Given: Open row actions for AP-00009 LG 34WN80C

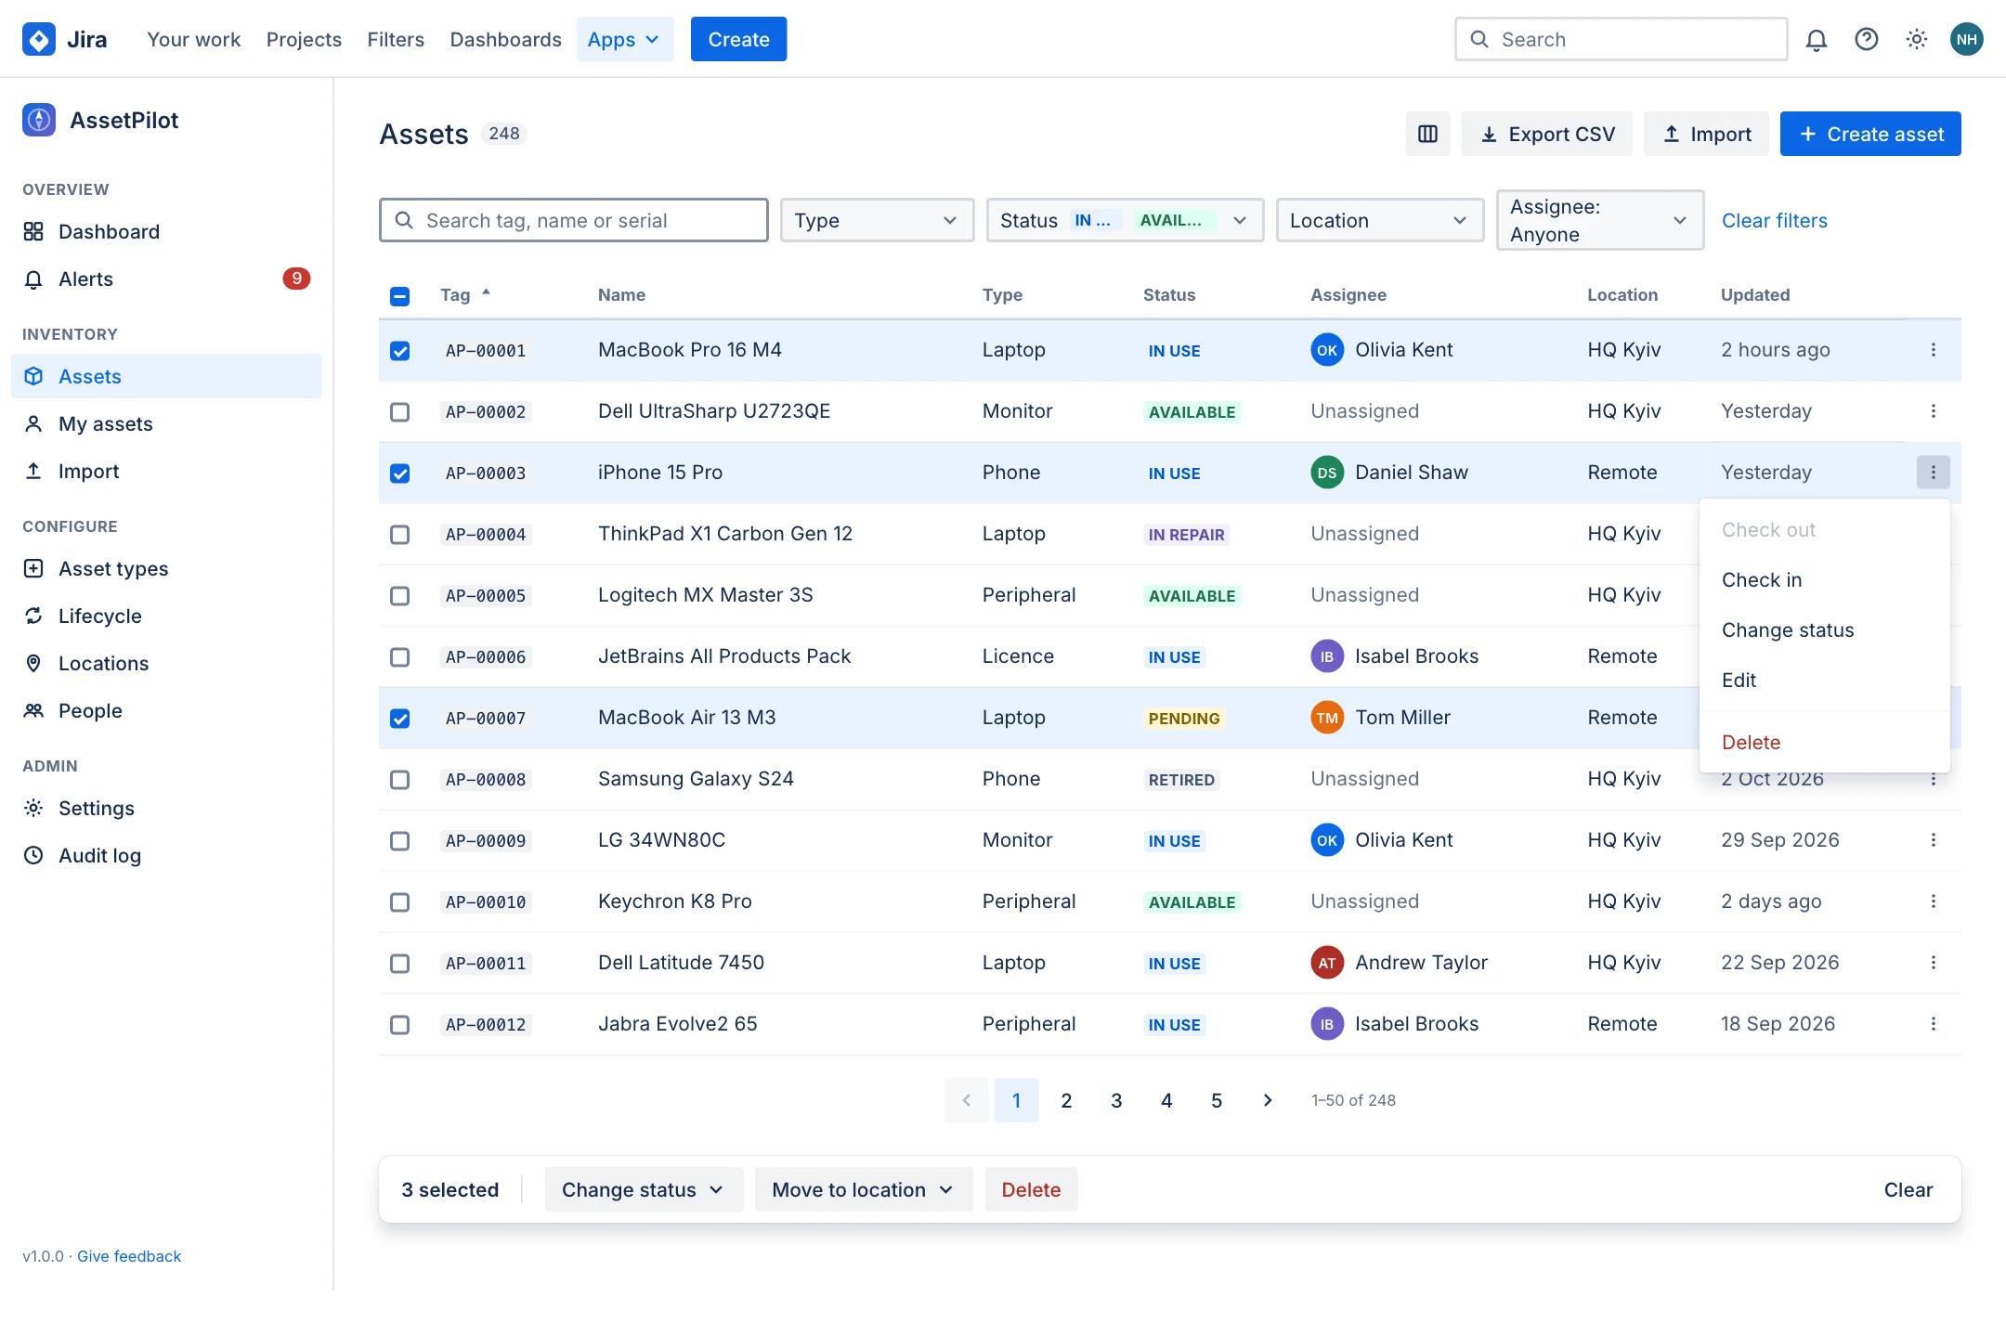Looking at the screenshot, I should click(1933, 840).
